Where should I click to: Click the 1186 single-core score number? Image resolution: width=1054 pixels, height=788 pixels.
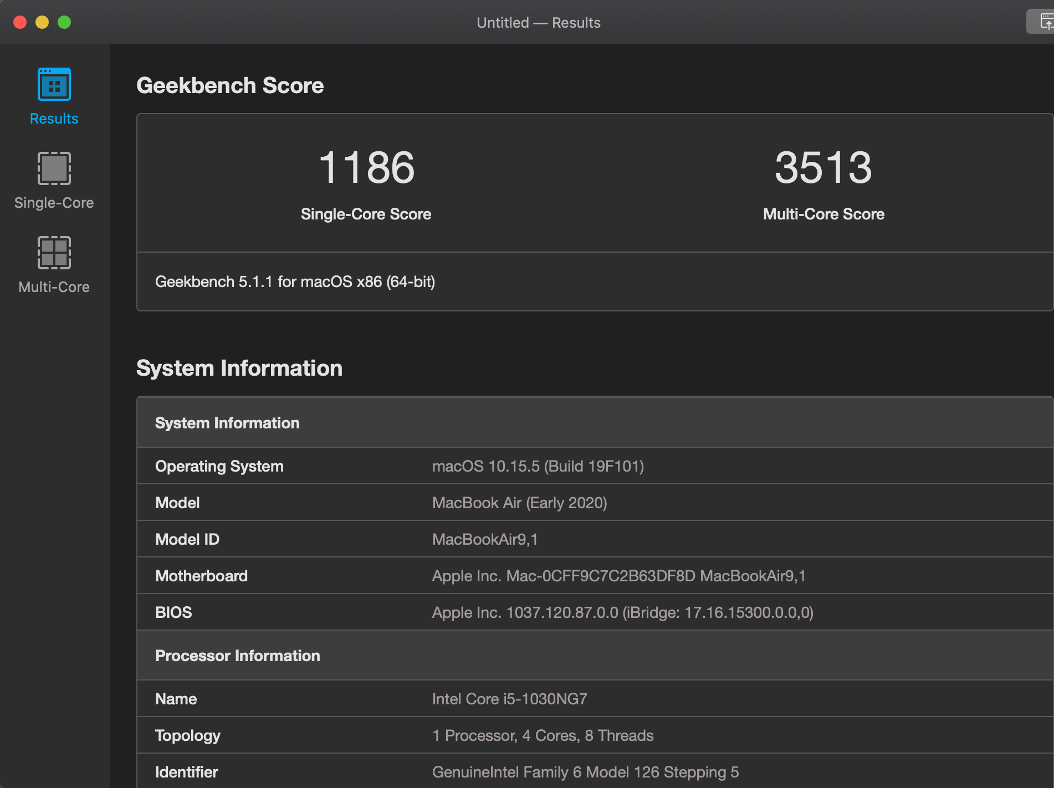[x=366, y=168]
